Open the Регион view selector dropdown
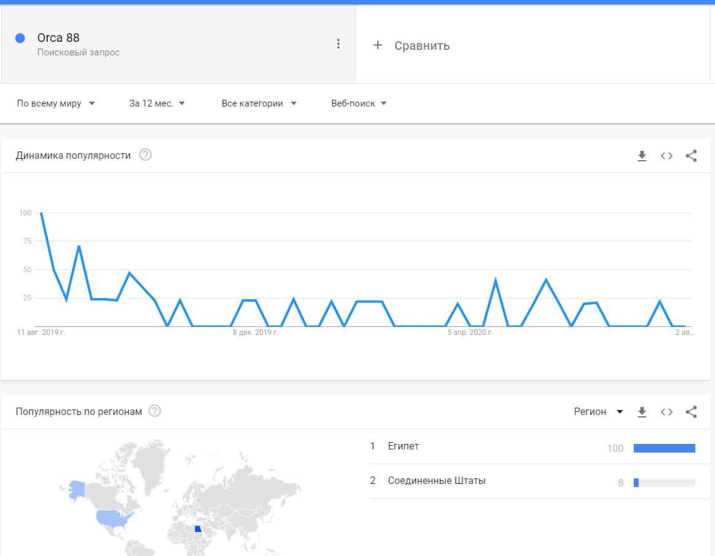The height and width of the screenshot is (556, 715). (x=598, y=412)
